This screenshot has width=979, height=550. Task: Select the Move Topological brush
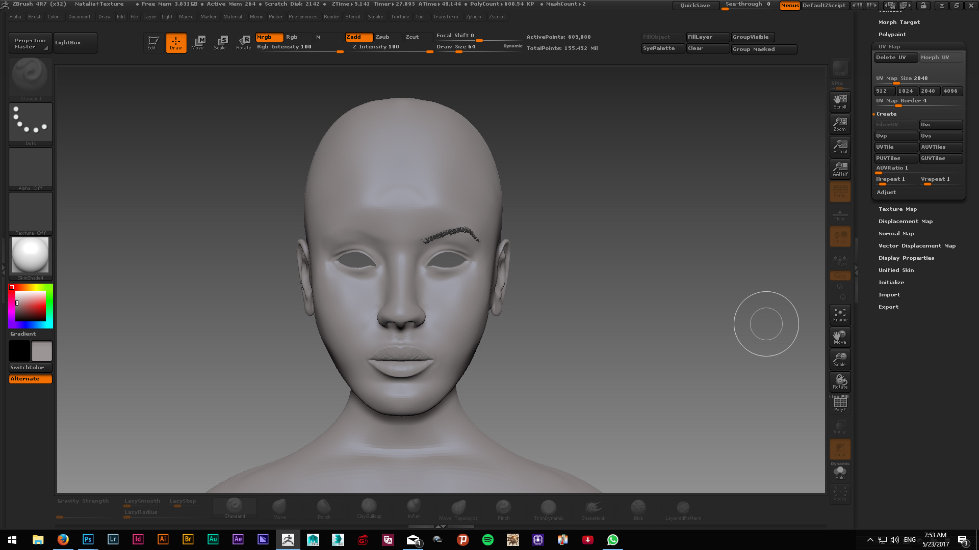[458, 509]
